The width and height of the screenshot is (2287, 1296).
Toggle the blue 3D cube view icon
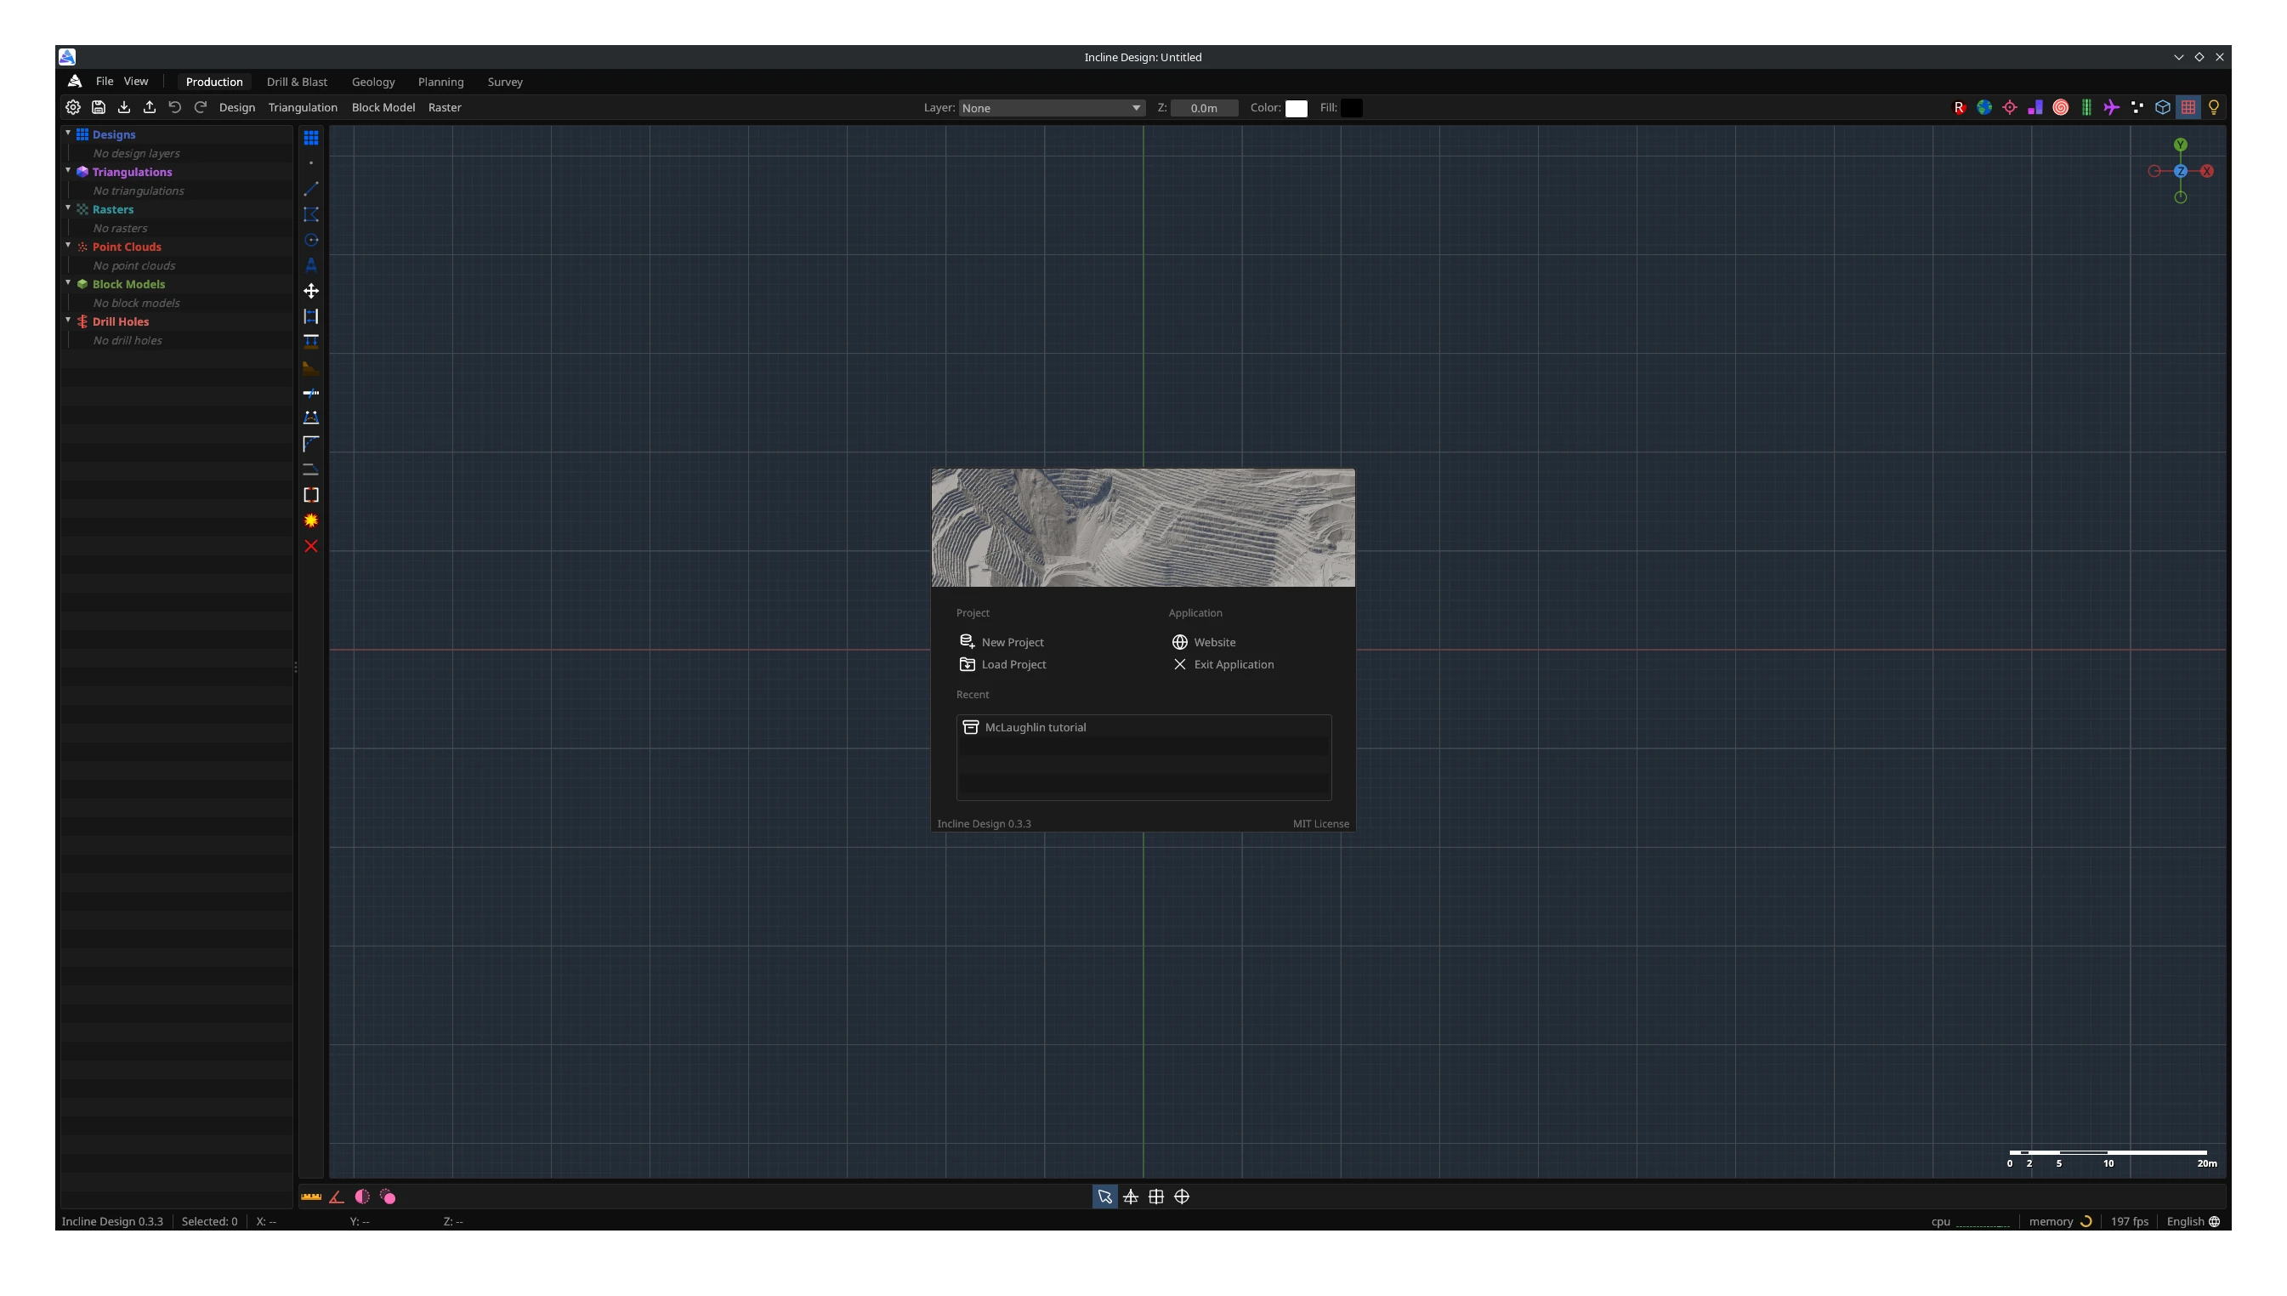point(2164,108)
